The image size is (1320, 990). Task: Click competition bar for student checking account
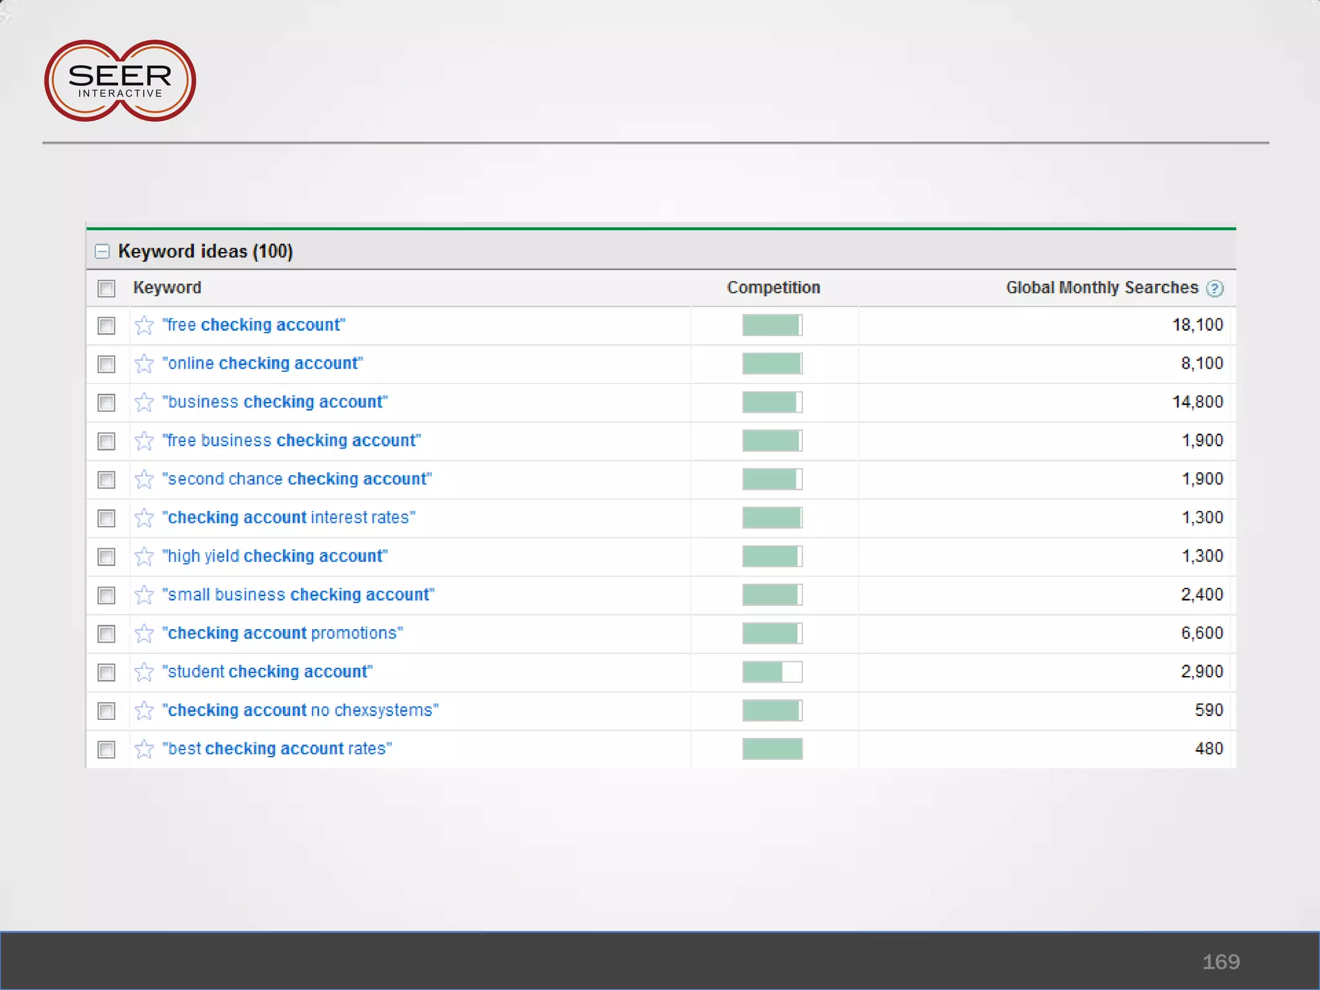(x=772, y=672)
